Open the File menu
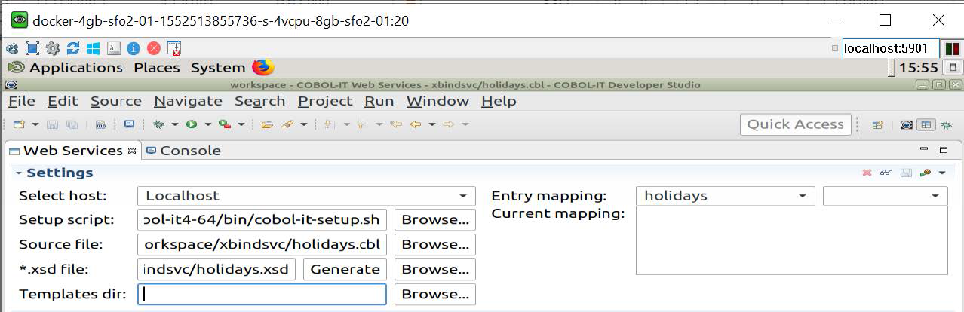The image size is (964, 312). pyautogui.click(x=22, y=101)
